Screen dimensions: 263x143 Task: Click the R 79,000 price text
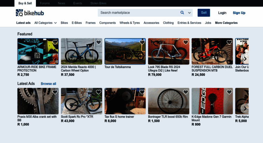155,75
